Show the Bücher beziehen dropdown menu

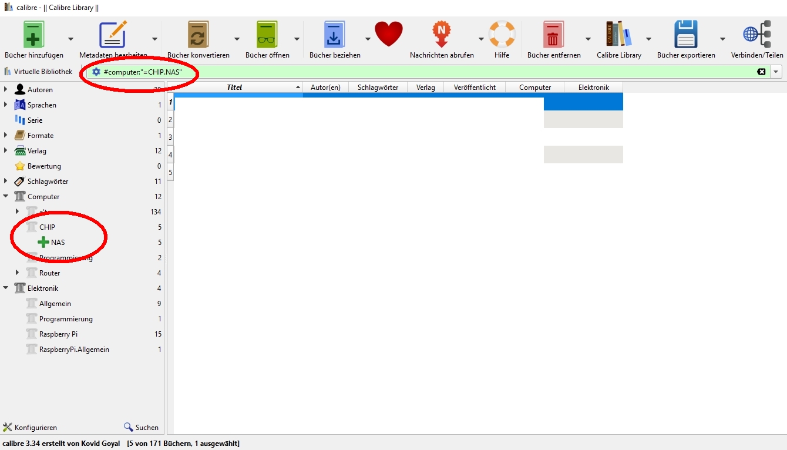tap(368, 39)
